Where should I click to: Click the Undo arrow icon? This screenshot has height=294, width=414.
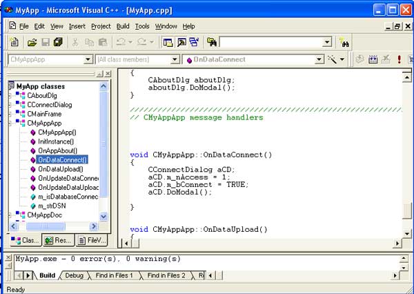coord(121,42)
